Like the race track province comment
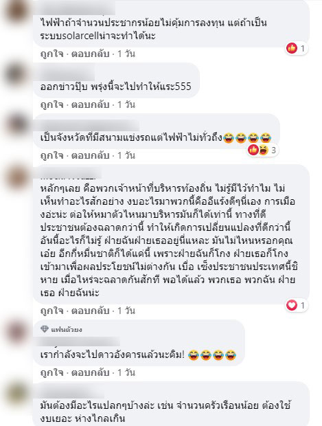Viewport: 322px width, 426px height. tap(51, 155)
